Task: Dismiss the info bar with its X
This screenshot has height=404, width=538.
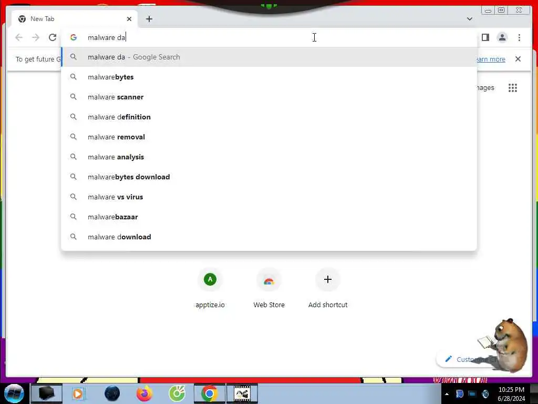Action: click(518, 59)
